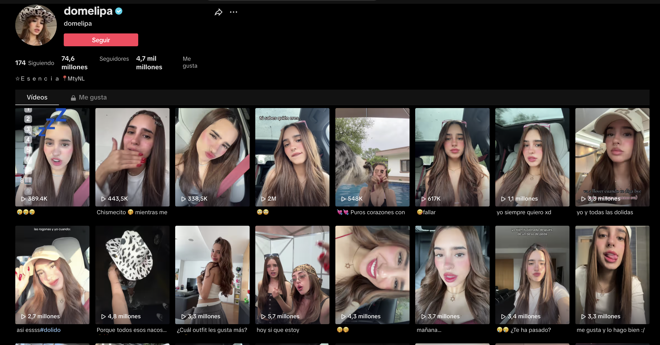Viewport: 660px width, 345px height.
Task: Click the lock icon on Me gusta tab
Action: tap(73, 98)
